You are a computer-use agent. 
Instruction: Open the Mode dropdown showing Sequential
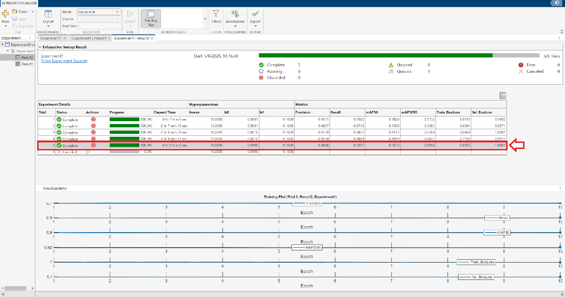98,12
